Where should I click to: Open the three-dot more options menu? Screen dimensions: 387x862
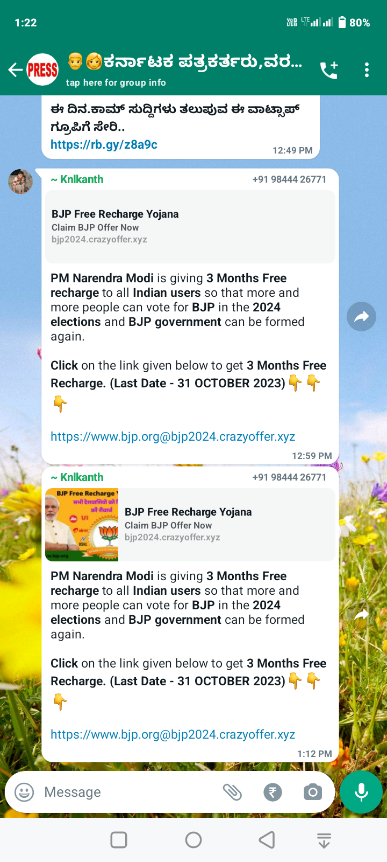pos(367,70)
